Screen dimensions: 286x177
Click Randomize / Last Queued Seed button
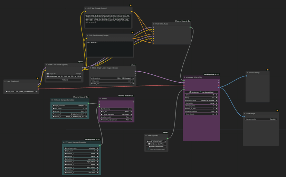coord(201,92)
